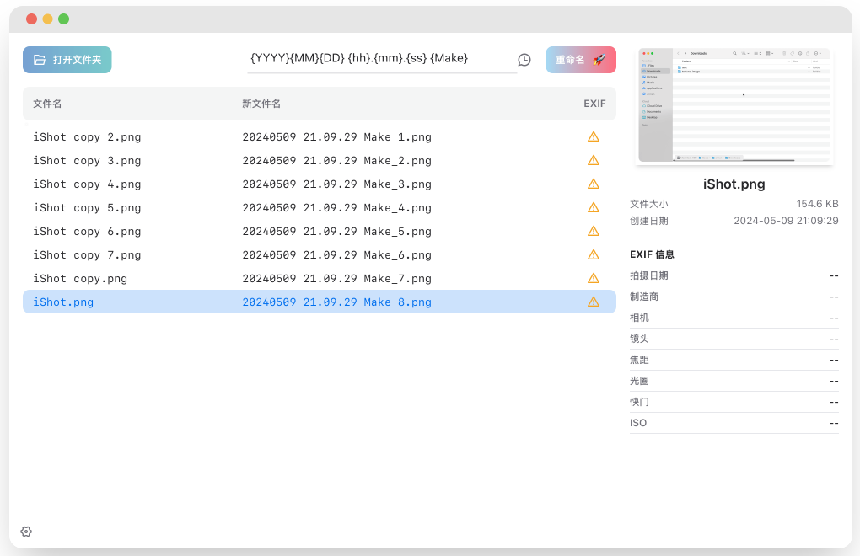Select new name 20240509 21.09.29 Make_1.png
This screenshot has height=556, width=860.
tap(336, 136)
